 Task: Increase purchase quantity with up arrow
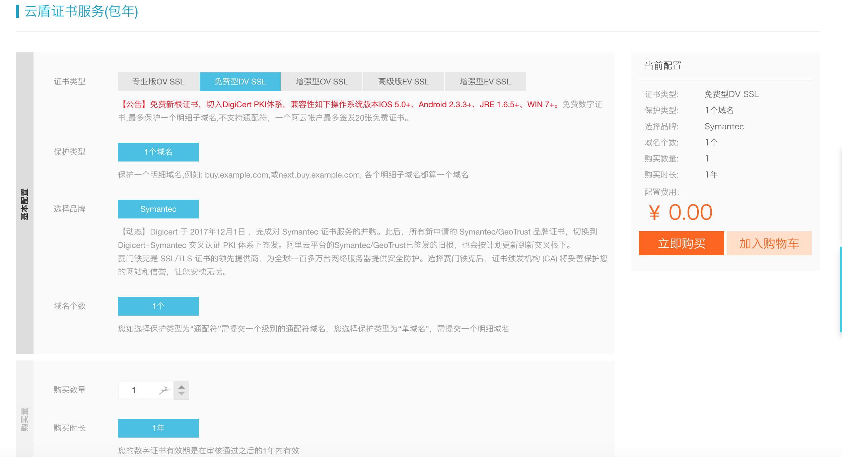pyautogui.click(x=182, y=387)
